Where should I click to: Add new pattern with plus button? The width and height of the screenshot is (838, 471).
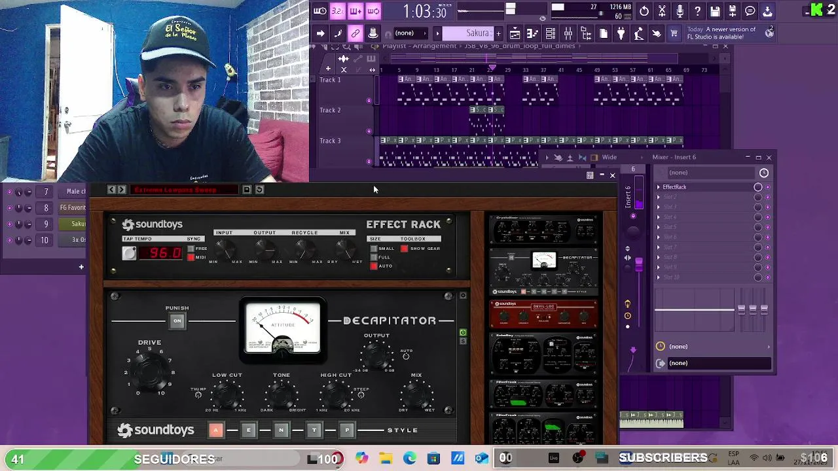pos(498,33)
